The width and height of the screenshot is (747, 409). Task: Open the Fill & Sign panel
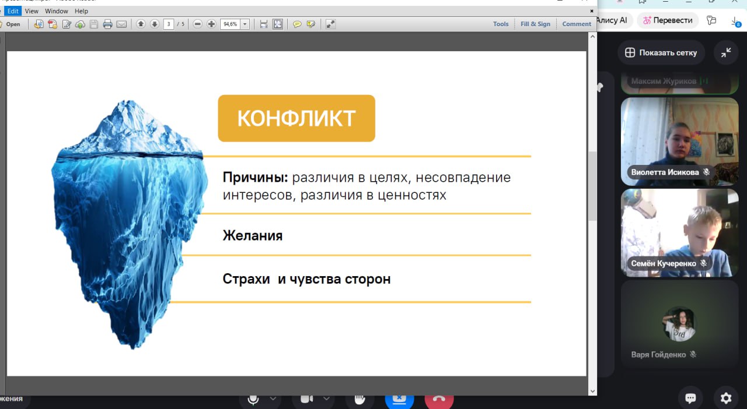pos(535,24)
